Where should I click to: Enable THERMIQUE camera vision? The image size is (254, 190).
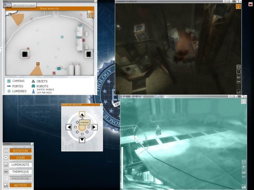[x=21, y=171]
